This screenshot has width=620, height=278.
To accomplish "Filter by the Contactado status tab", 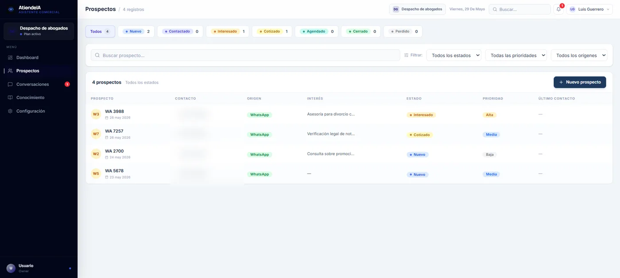I will pyautogui.click(x=180, y=31).
